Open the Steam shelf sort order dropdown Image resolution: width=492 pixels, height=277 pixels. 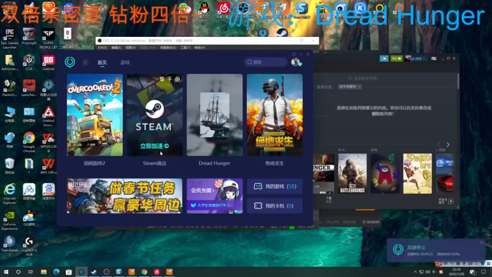coord(350,87)
